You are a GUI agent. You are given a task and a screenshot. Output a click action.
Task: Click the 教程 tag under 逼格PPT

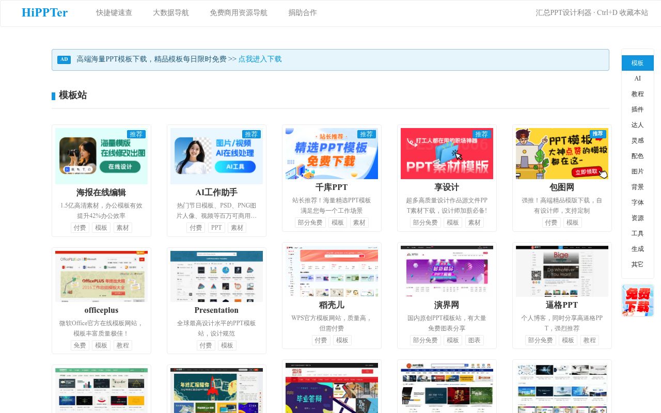click(x=589, y=340)
